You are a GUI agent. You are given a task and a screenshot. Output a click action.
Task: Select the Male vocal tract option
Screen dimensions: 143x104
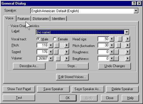(x=42, y=39)
